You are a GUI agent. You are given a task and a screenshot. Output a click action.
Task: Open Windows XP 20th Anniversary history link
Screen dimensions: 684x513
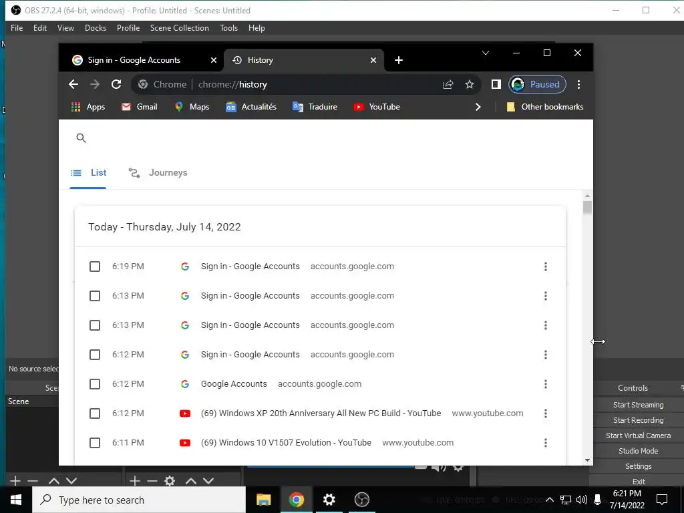(x=321, y=413)
